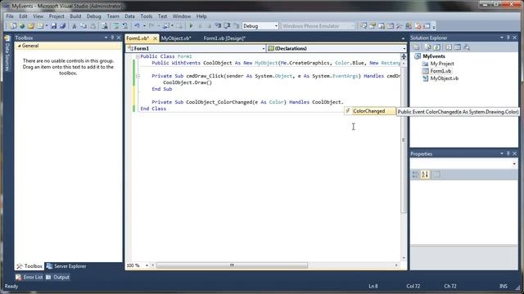Toggle auto-hide pin on Properties panel

coord(508,154)
